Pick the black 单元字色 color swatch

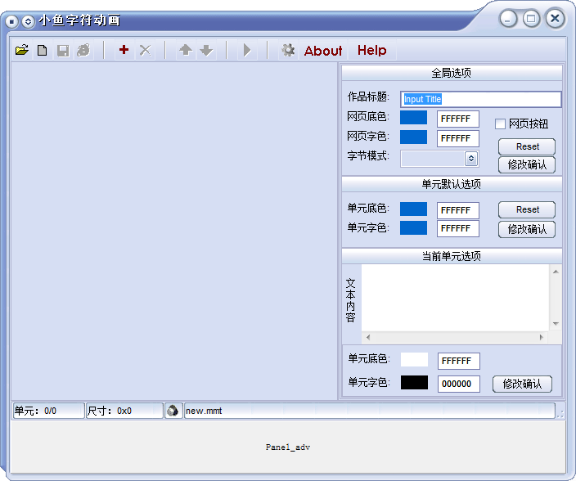pos(414,383)
